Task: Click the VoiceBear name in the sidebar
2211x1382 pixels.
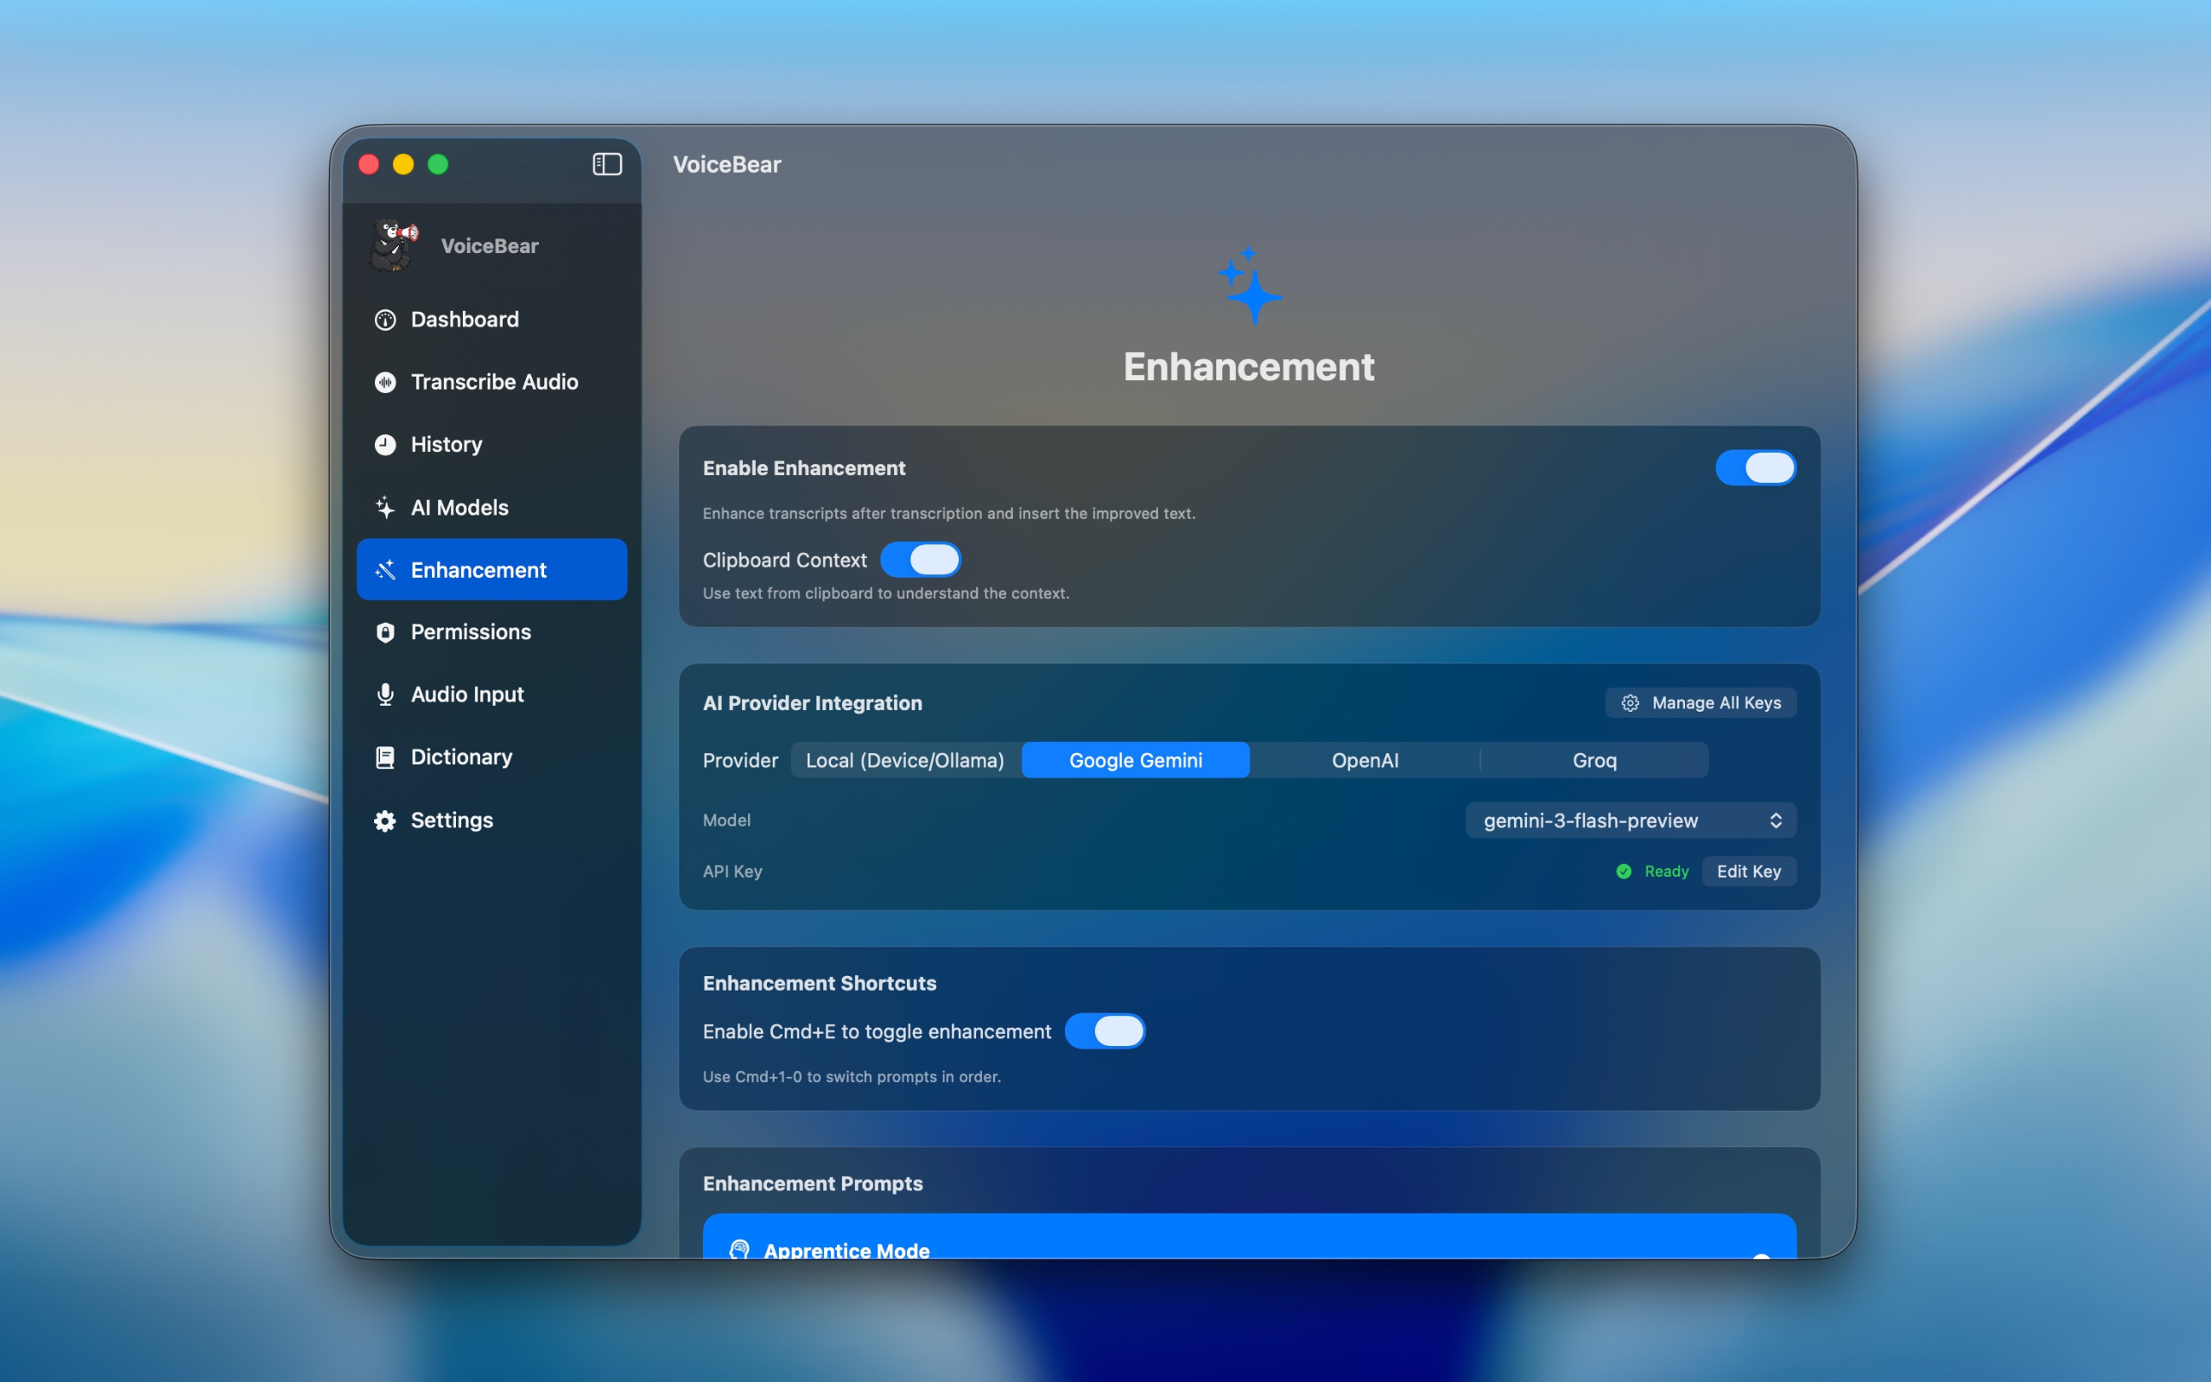Action: [x=490, y=246]
